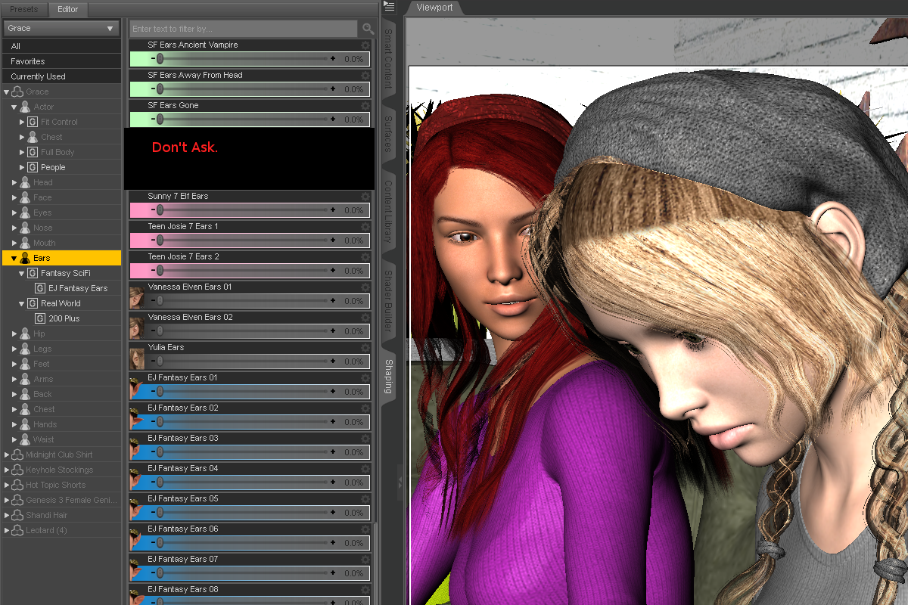
Task: Select the Favorites filter
Action: point(61,61)
